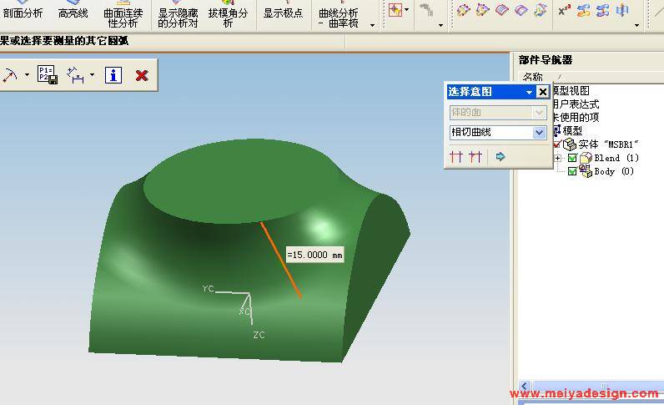Cancel measurement with the red X icon
Screen dimensions: 664x405
coord(142,75)
